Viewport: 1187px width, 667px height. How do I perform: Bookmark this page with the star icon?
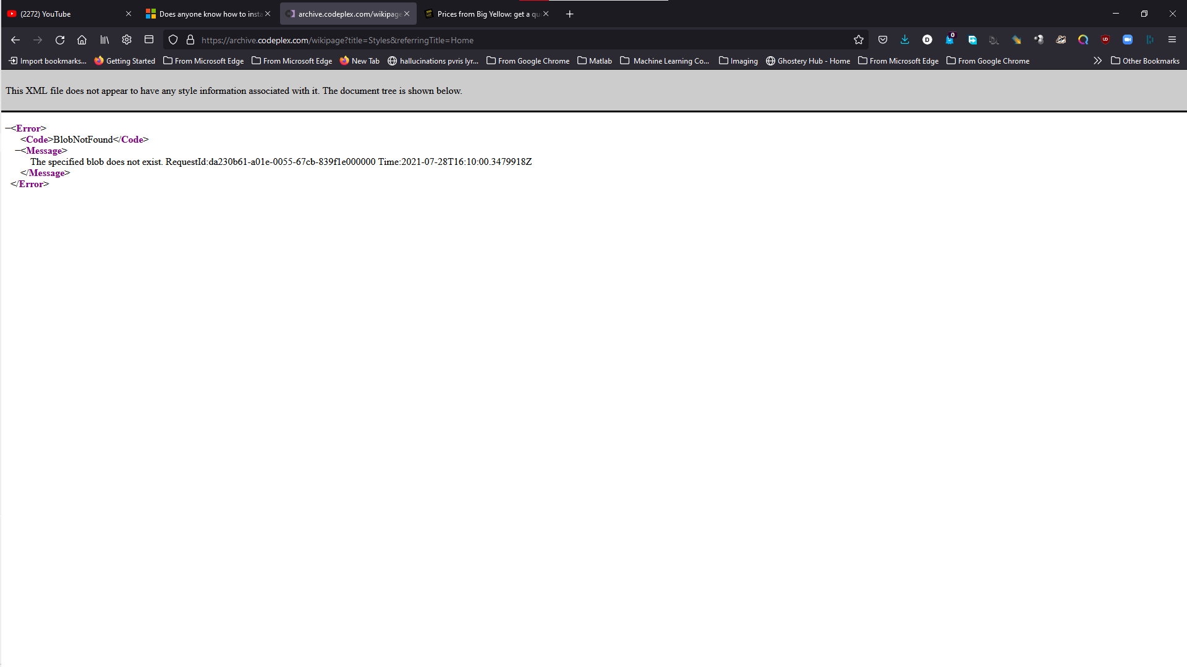[x=859, y=40]
